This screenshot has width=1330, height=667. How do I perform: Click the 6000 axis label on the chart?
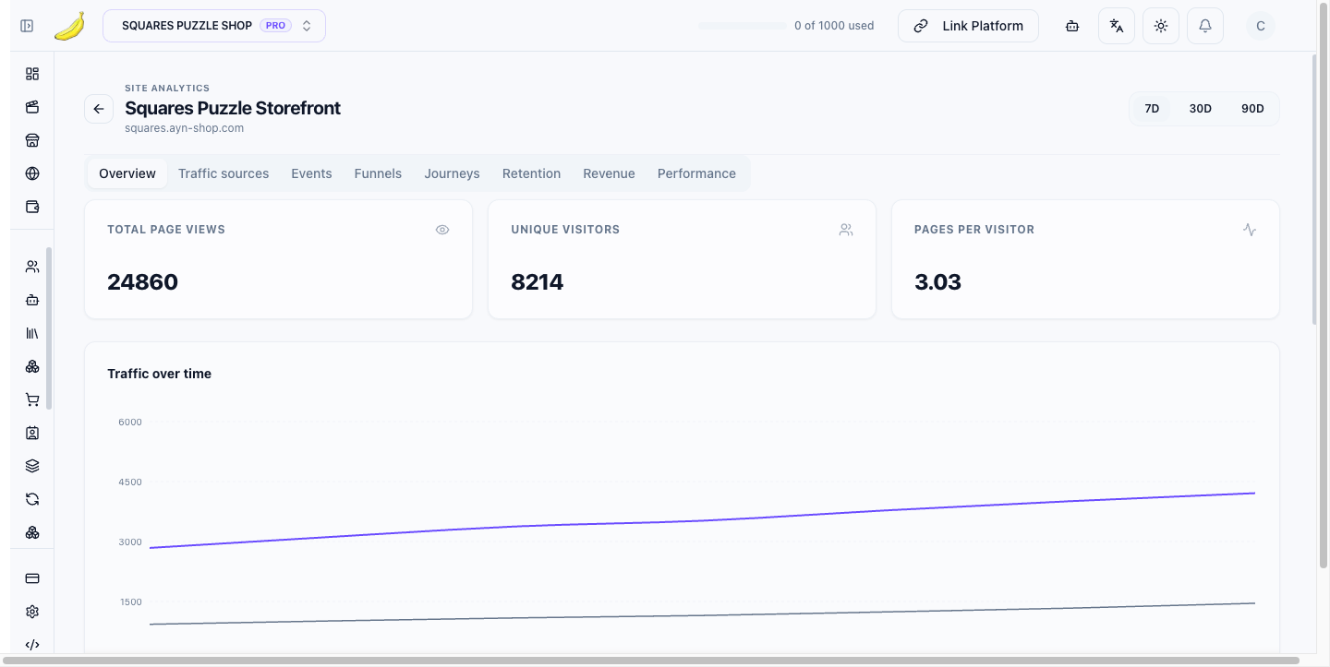(x=130, y=423)
